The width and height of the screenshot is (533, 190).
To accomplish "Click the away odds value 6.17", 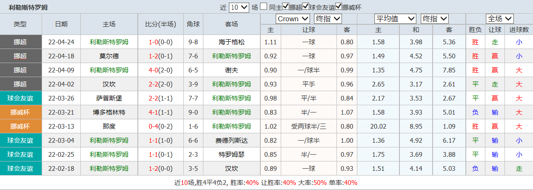I will tap(449, 140).
